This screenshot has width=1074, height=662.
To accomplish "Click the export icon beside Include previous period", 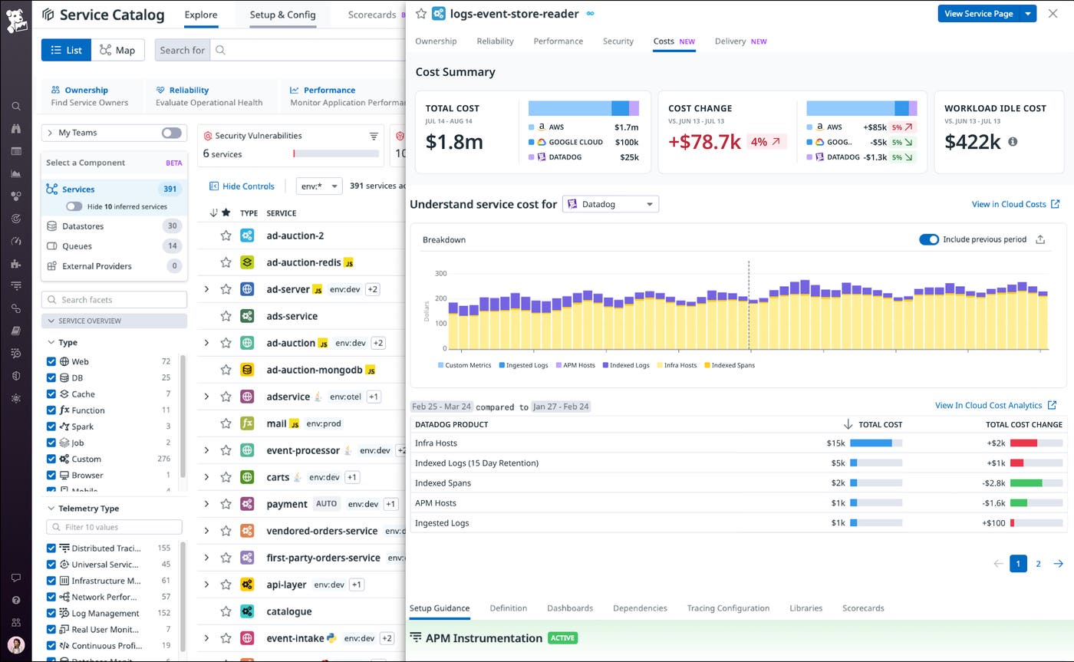I will (x=1040, y=239).
